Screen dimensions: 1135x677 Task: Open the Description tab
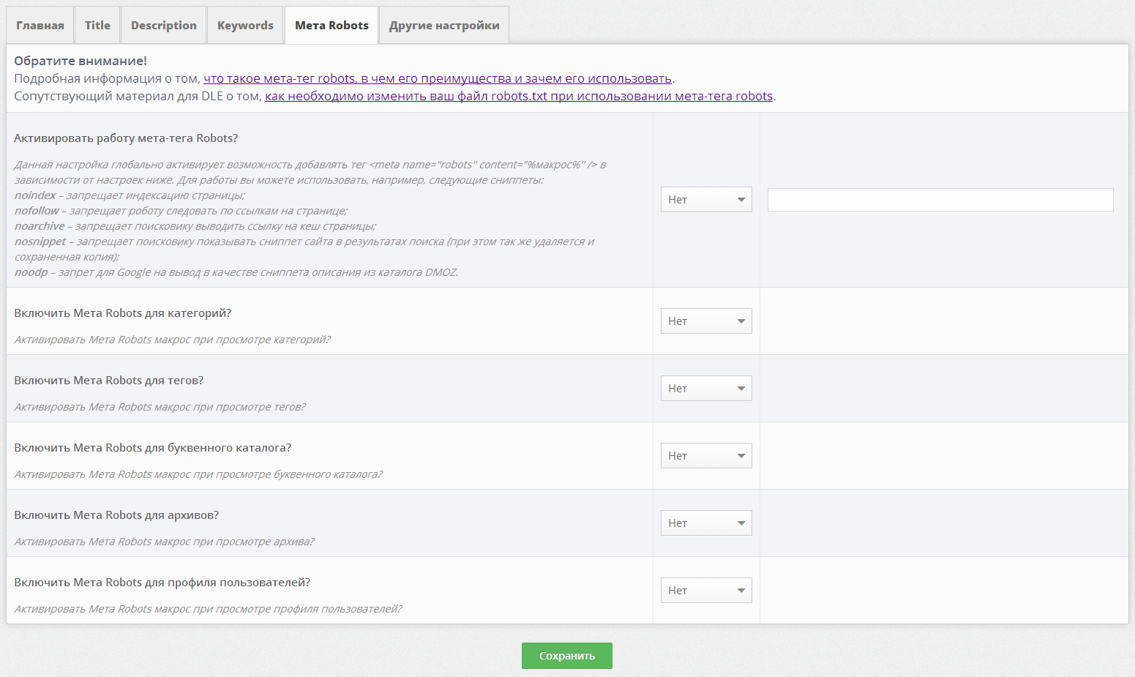click(x=164, y=26)
